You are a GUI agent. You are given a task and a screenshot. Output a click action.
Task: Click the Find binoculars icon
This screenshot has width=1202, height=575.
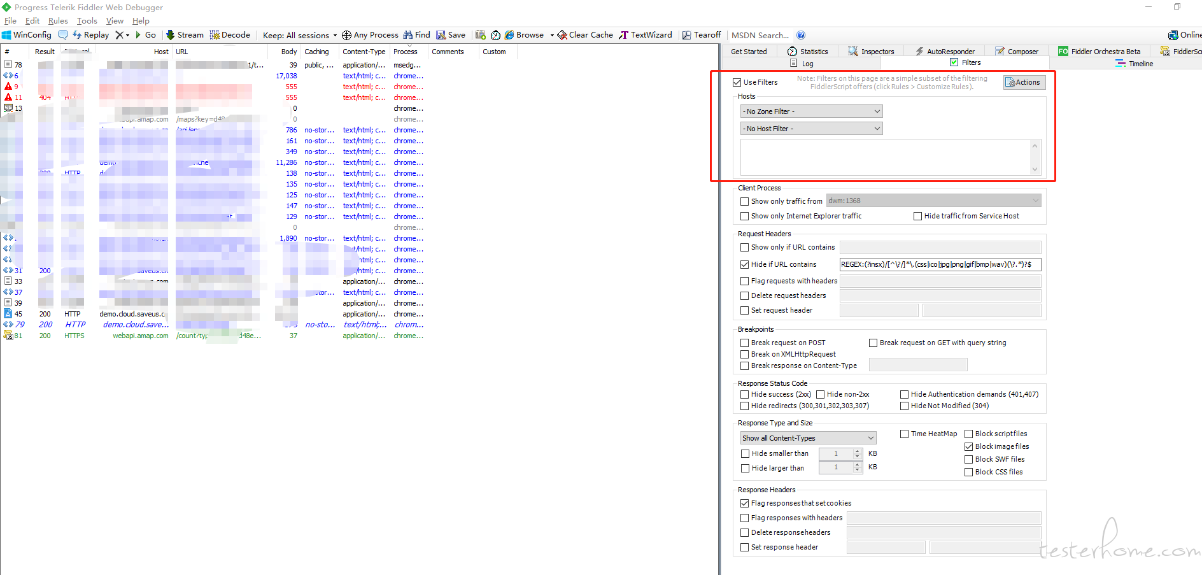(x=407, y=35)
